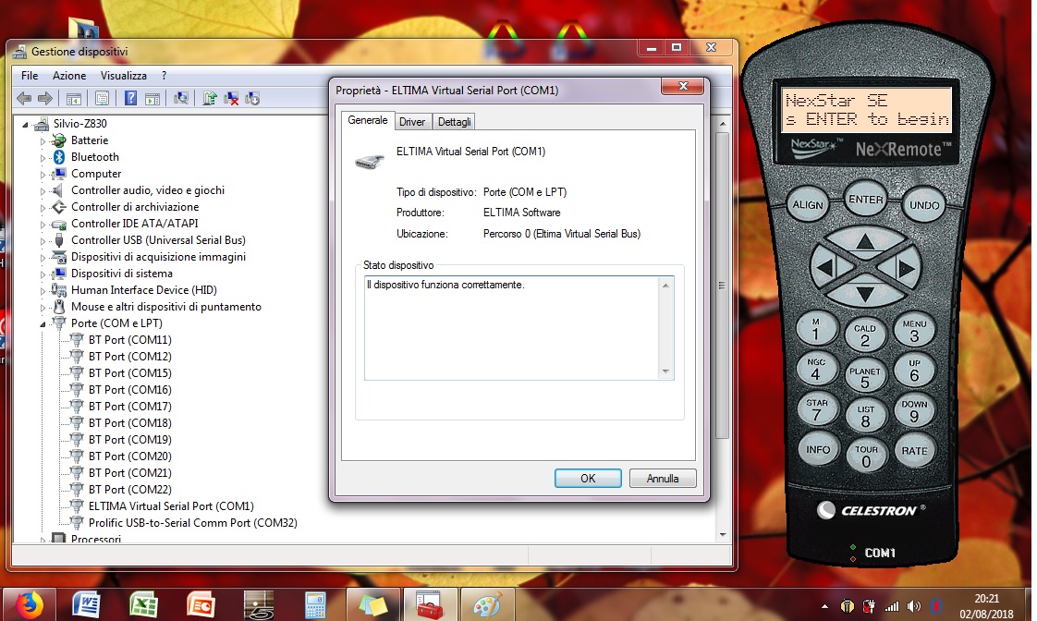1037x621 pixels.
Task: Open PowerPoint from the taskbar
Action: tap(201, 605)
